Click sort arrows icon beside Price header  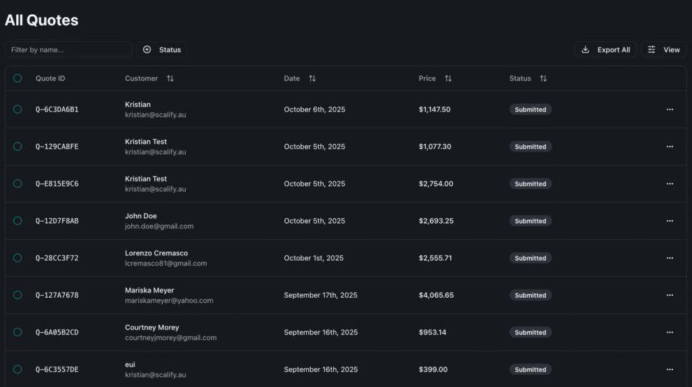pyautogui.click(x=448, y=78)
